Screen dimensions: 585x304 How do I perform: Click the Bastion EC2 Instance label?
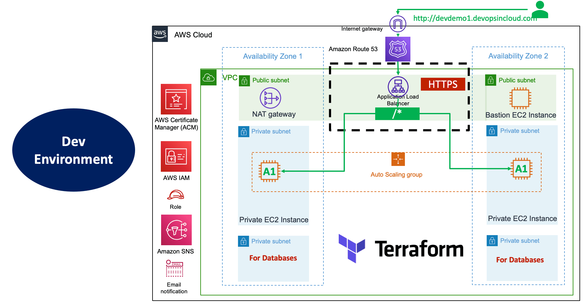pyautogui.click(x=521, y=115)
